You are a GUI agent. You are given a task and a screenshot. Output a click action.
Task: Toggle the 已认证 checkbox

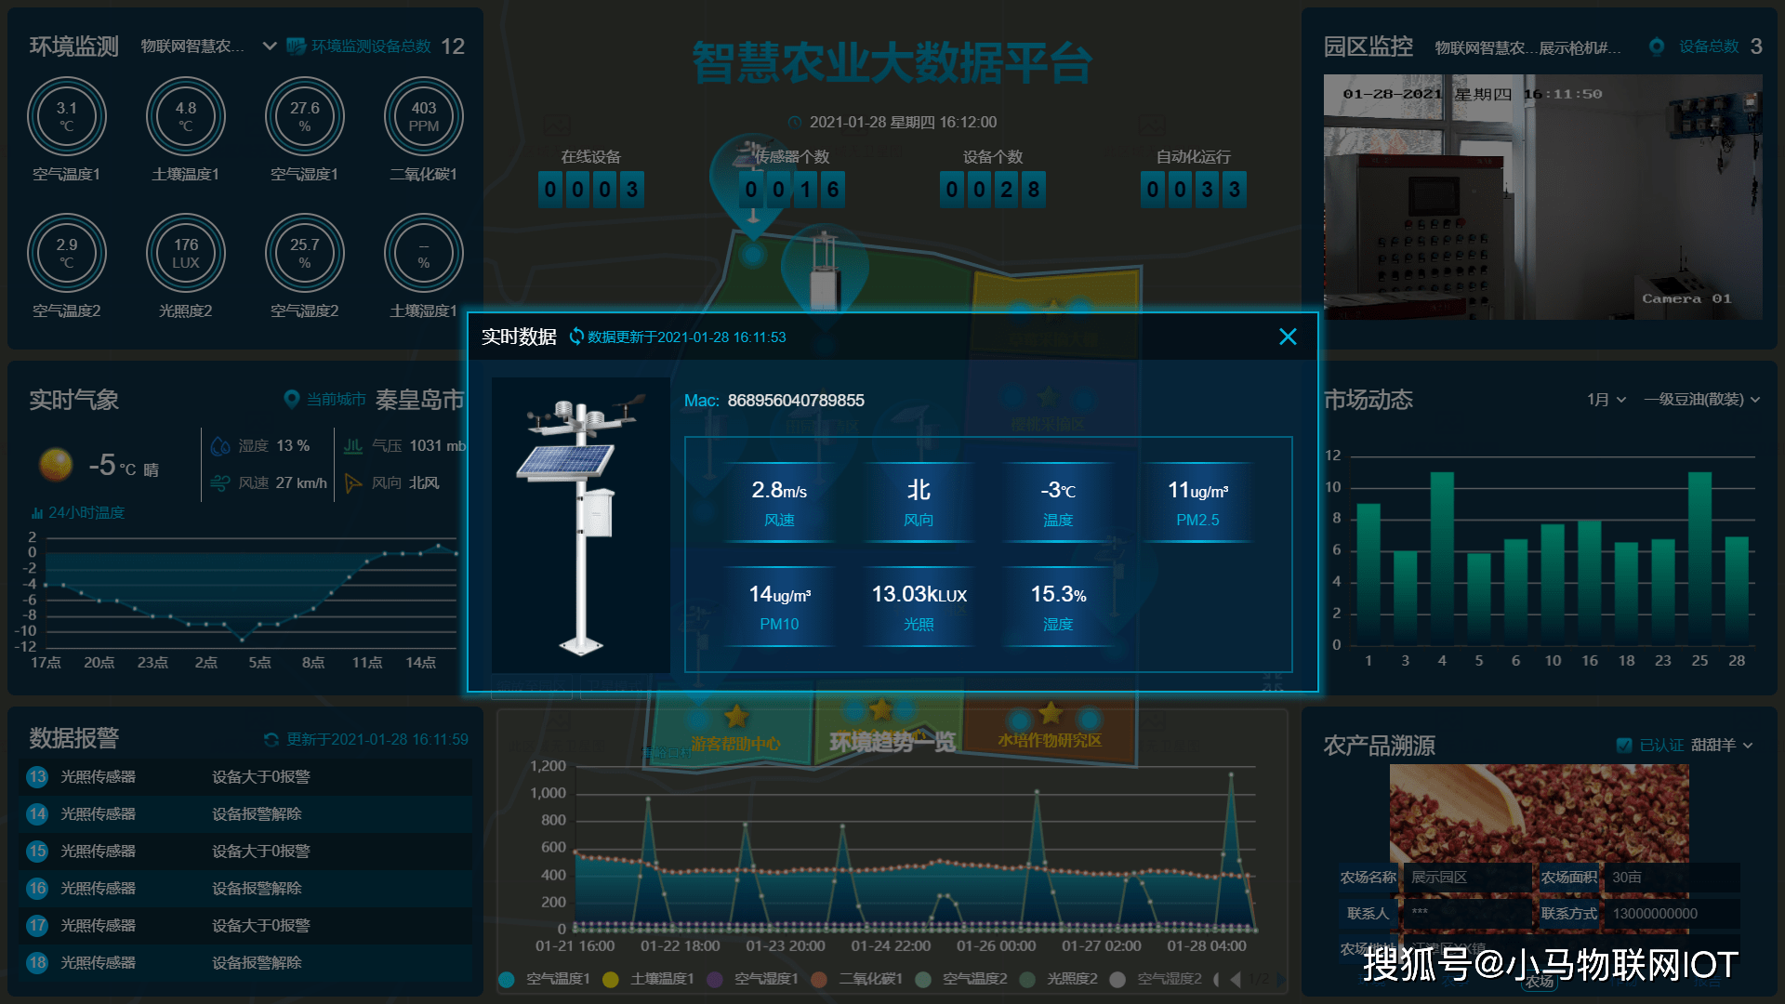[1624, 745]
